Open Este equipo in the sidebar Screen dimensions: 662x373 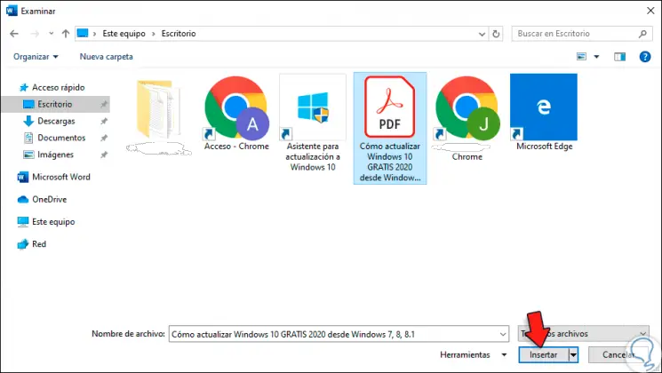(52, 221)
